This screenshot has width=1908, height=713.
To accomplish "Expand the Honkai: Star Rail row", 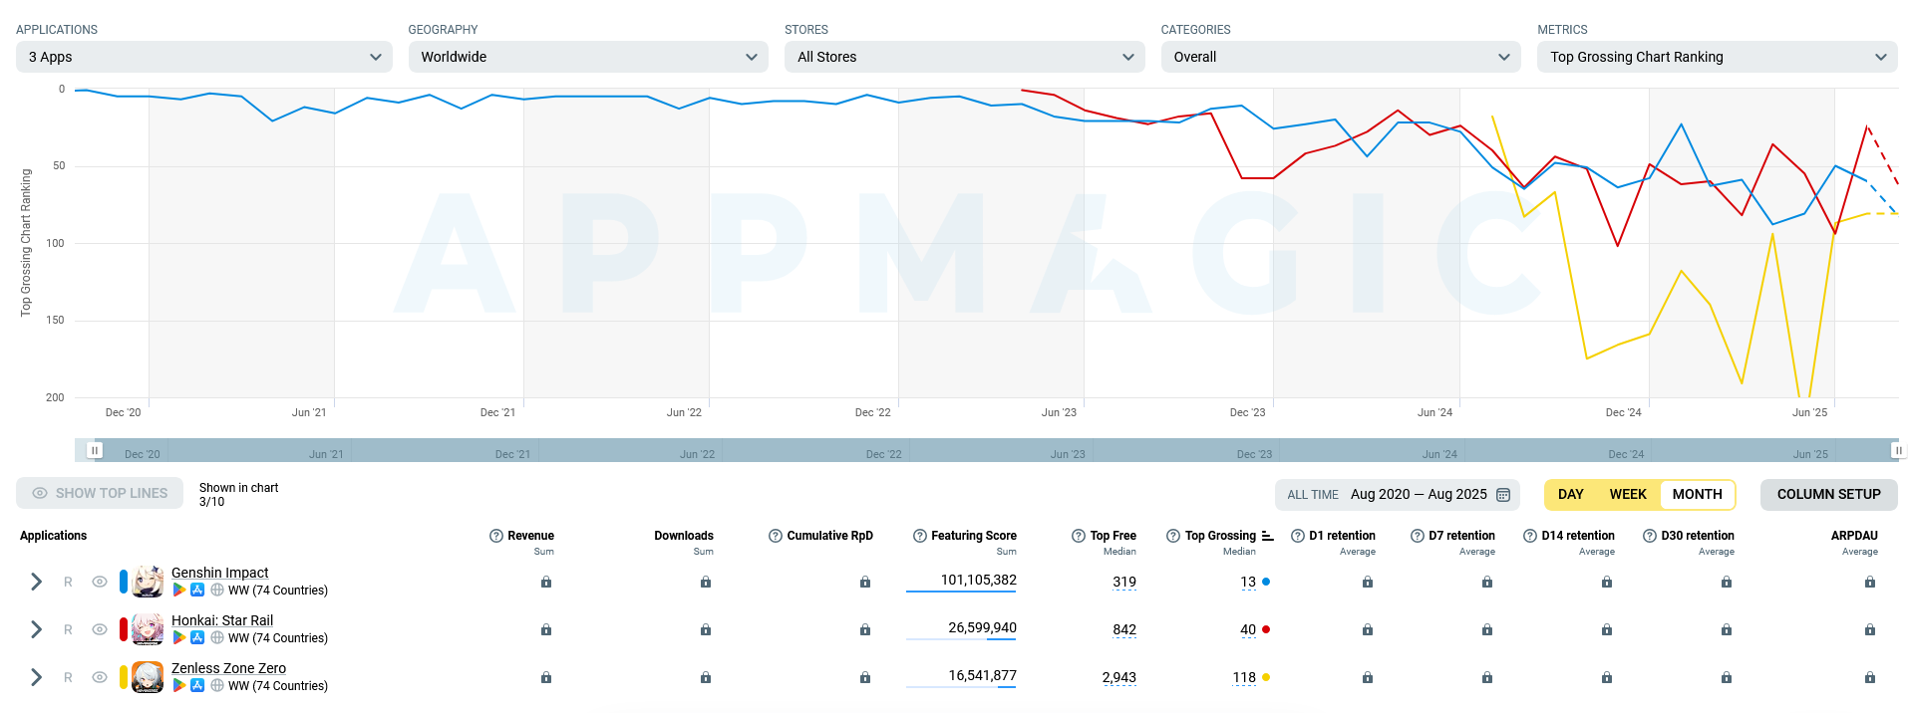I will coord(36,629).
